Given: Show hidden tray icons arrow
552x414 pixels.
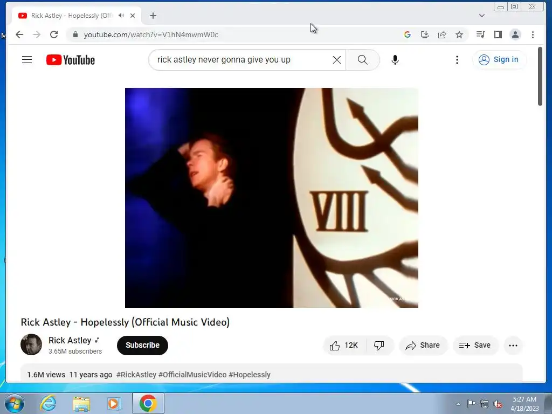Looking at the screenshot, I should (458, 404).
